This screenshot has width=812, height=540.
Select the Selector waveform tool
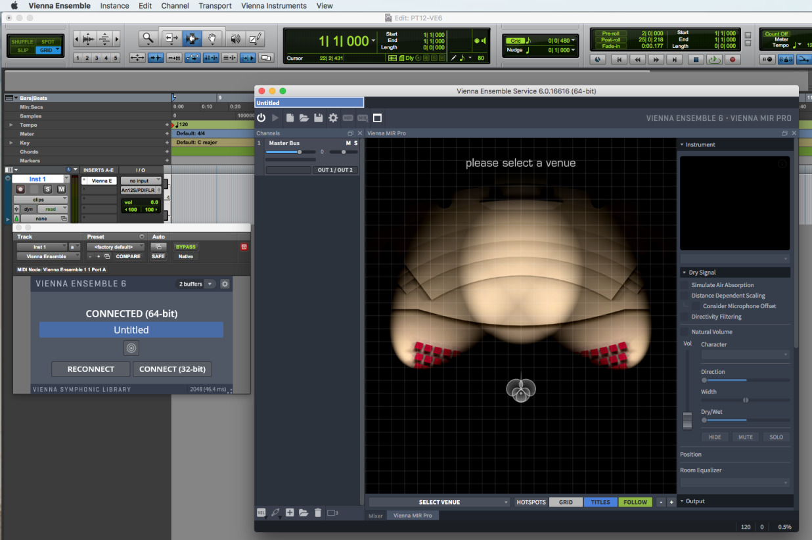point(192,38)
